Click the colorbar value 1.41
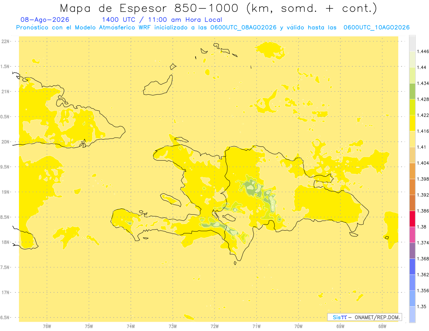 point(421,147)
